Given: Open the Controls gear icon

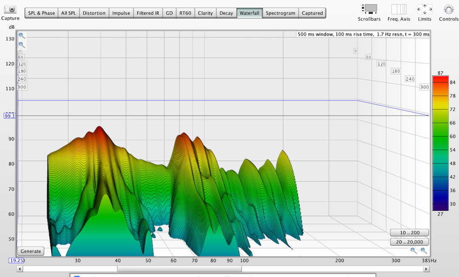Looking at the screenshot, I should pos(448,9).
